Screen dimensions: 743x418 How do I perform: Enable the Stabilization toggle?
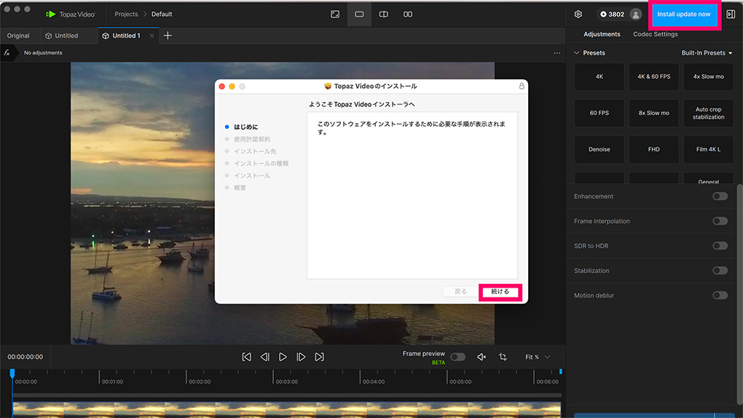(720, 271)
